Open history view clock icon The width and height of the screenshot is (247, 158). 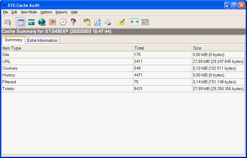pyautogui.click(x=63, y=22)
